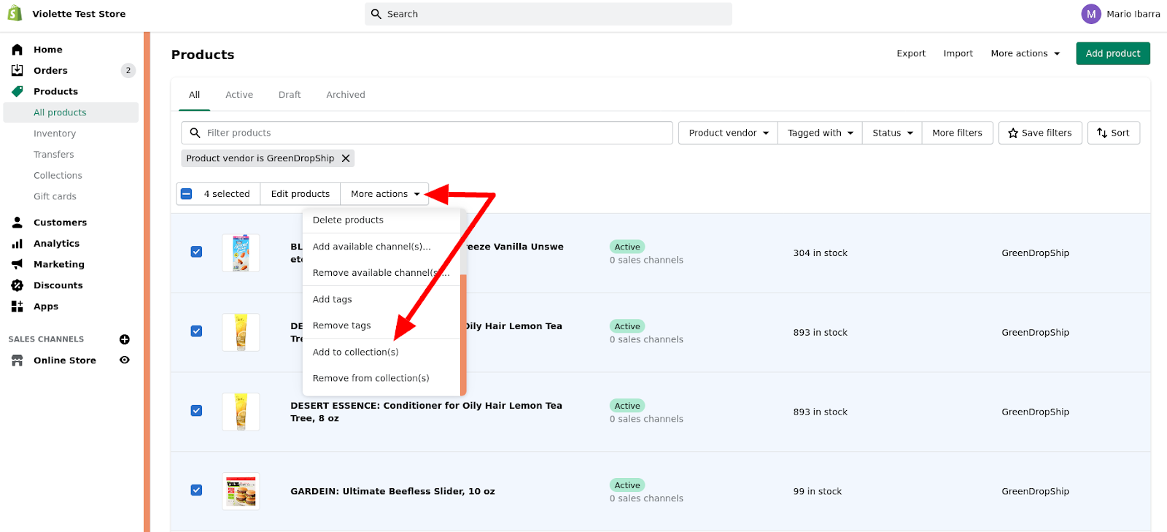1167x532 pixels.
Task: Click the Save filters star button
Action: tap(1040, 133)
